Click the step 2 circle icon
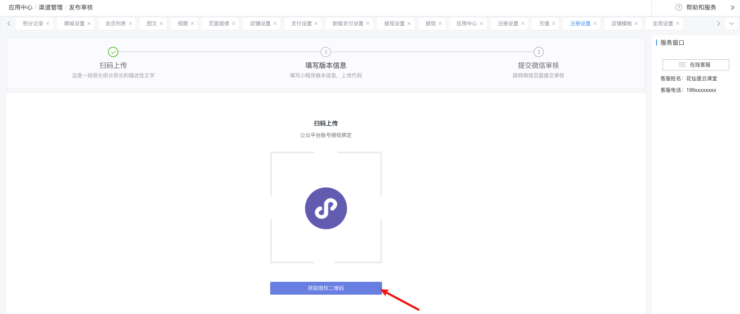 point(326,52)
